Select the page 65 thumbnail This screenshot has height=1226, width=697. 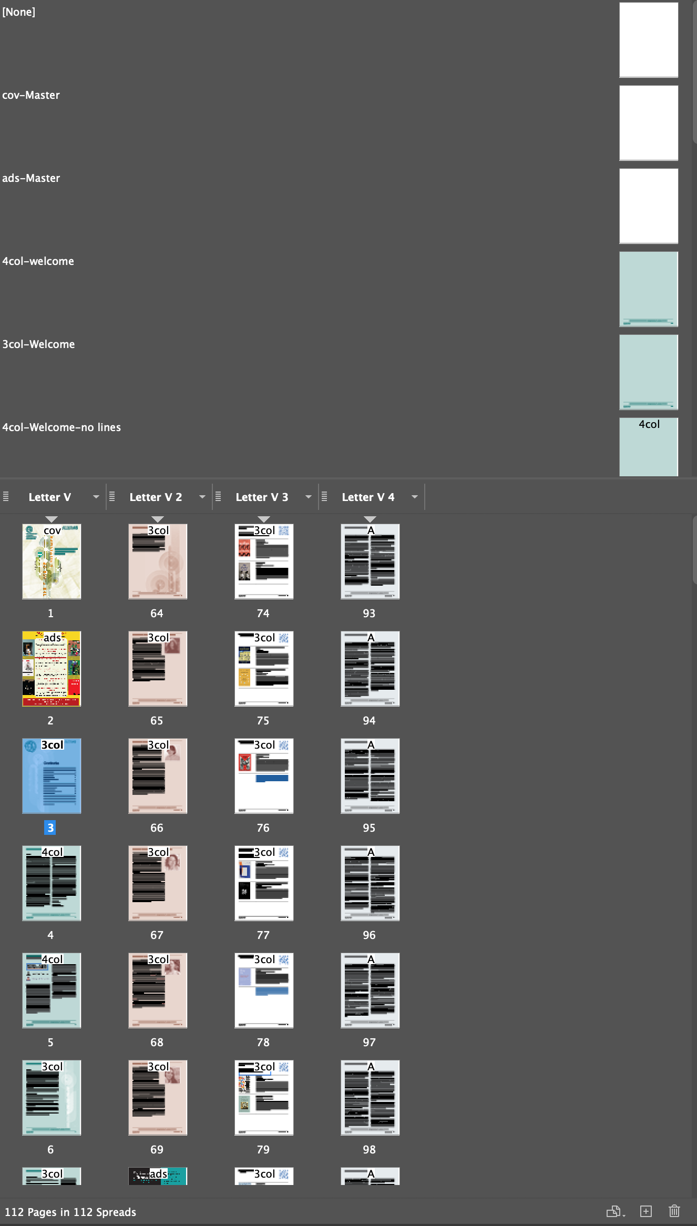pos(158,669)
